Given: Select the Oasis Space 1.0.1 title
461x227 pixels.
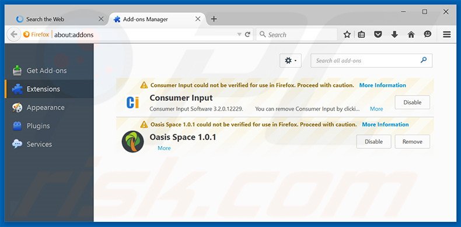Looking at the screenshot, I should coord(183,137).
